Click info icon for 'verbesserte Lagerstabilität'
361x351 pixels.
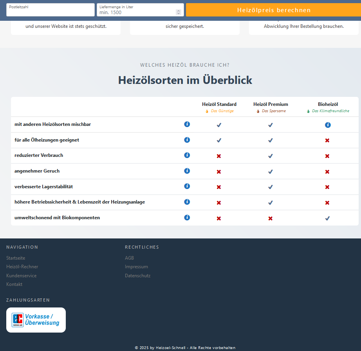pyautogui.click(x=187, y=186)
